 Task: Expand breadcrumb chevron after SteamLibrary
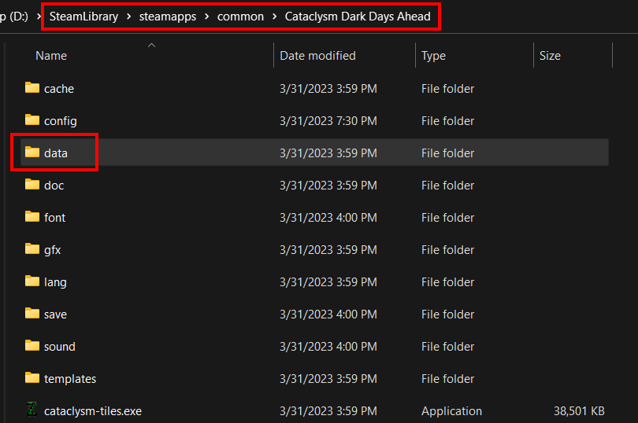pos(128,17)
